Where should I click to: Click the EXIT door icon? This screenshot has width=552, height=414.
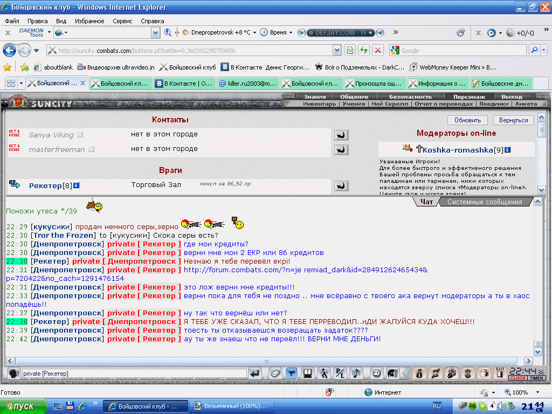point(500,373)
